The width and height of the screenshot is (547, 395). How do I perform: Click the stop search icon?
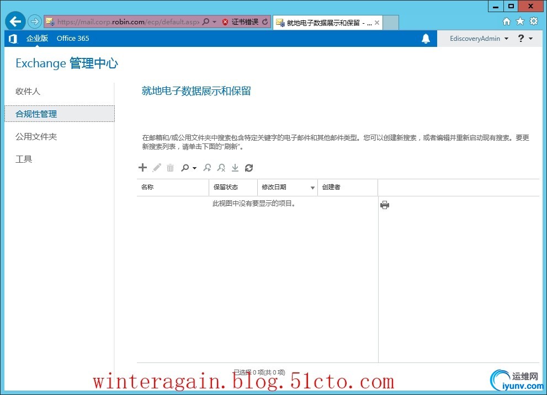221,168
